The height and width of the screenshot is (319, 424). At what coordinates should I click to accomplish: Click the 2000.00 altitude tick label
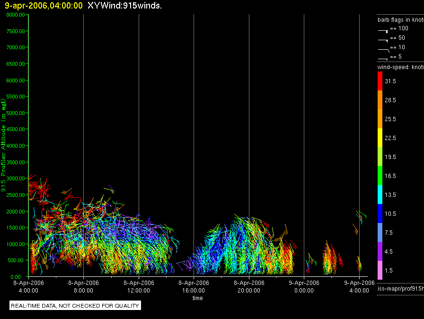point(16,212)
